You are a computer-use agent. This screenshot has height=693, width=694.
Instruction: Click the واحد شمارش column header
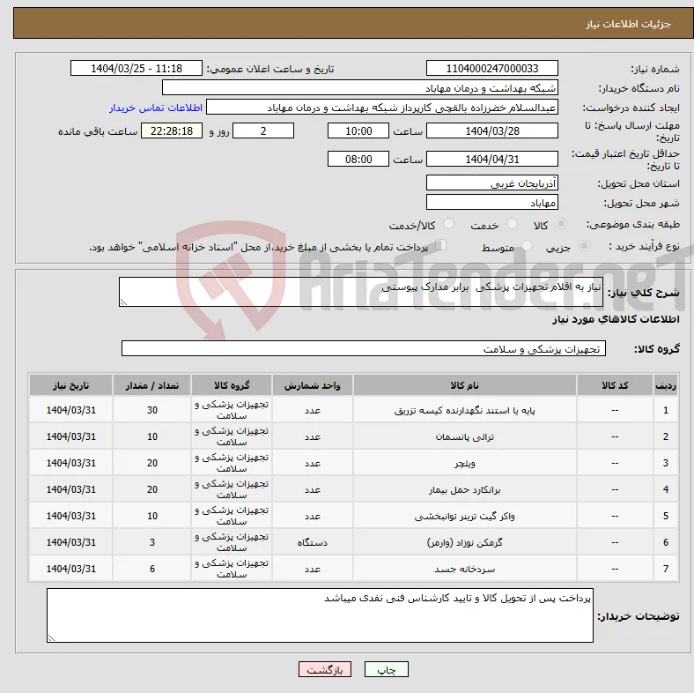(313, 385)
